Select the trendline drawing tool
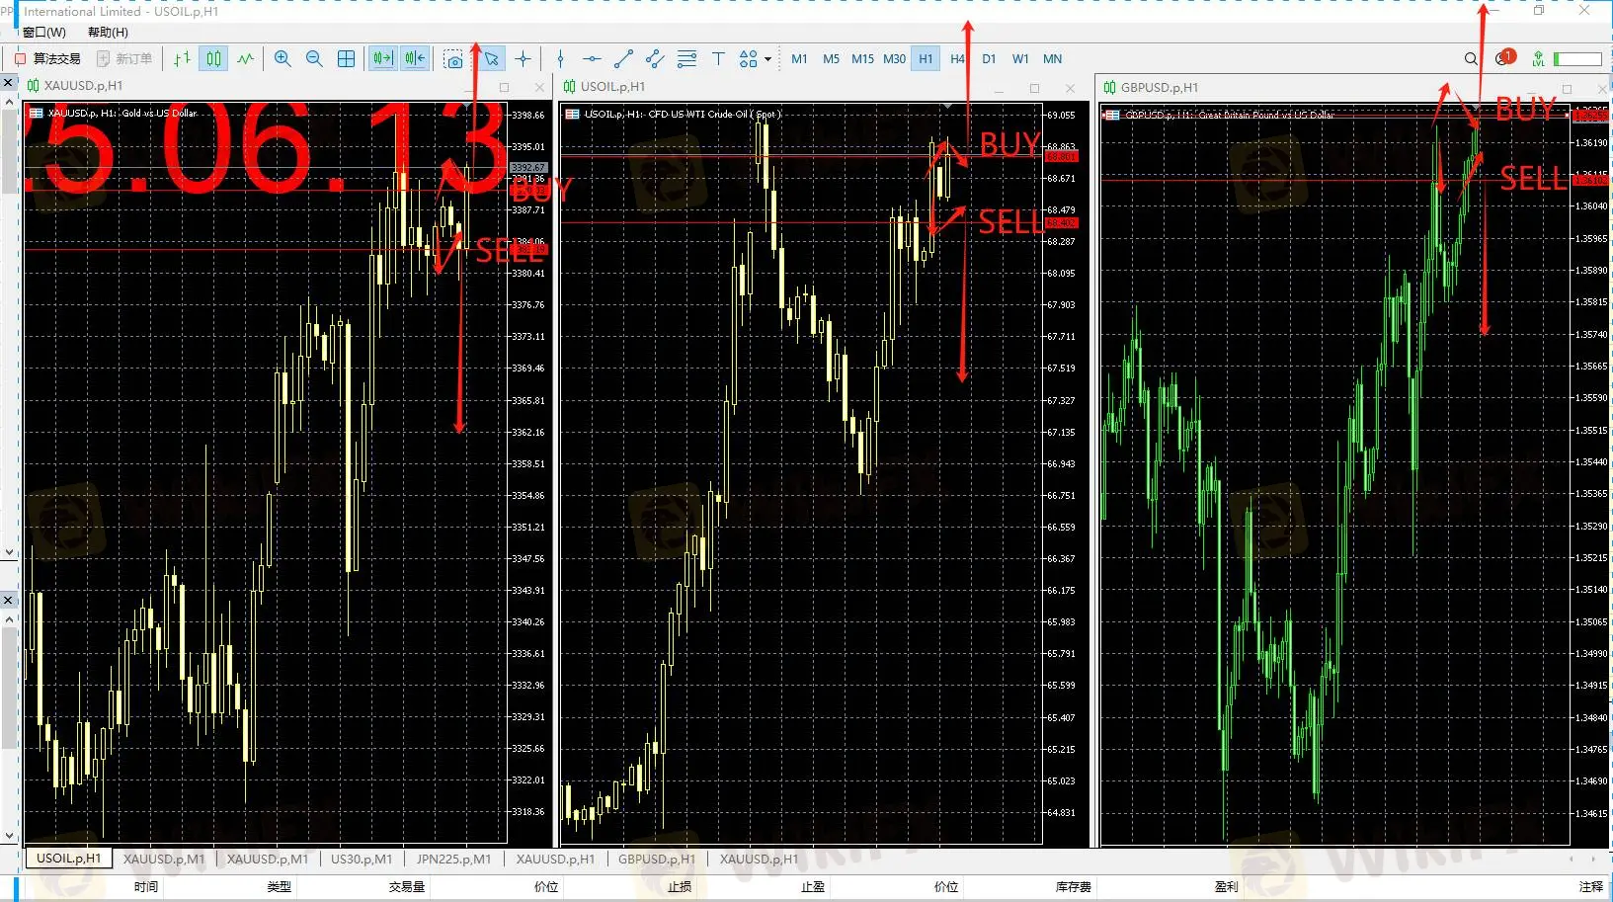1613x902 pixels. coord(623,59)
